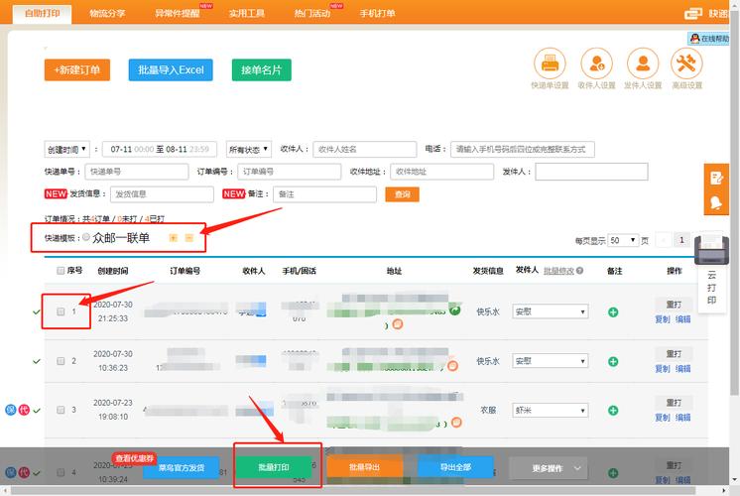Open 发件人设置 sender settings icon
Image resolution: width=740 pixels, height=496 pixels.
641,64
